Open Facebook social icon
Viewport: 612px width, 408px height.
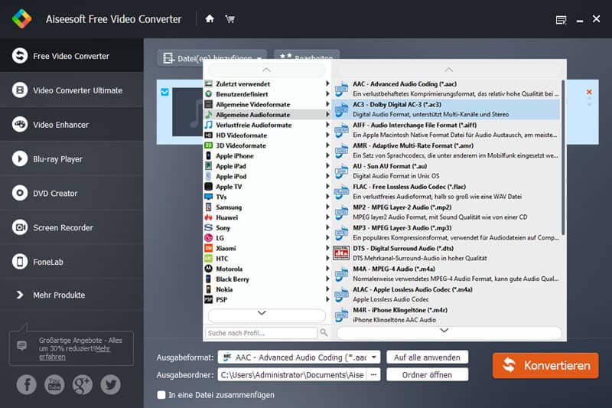tap(27, 384)
